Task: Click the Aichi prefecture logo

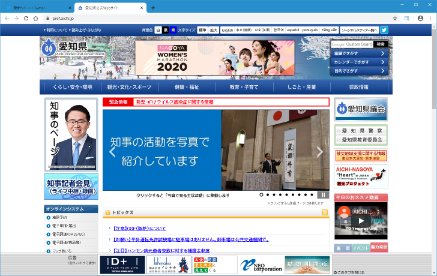Action: (x=73, y=49)
